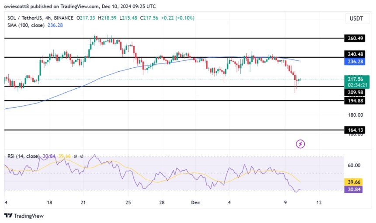The width and height of the screenshot is (376, 223).
Task: Click the purple lightning bolt event icon
Action: 300,144
